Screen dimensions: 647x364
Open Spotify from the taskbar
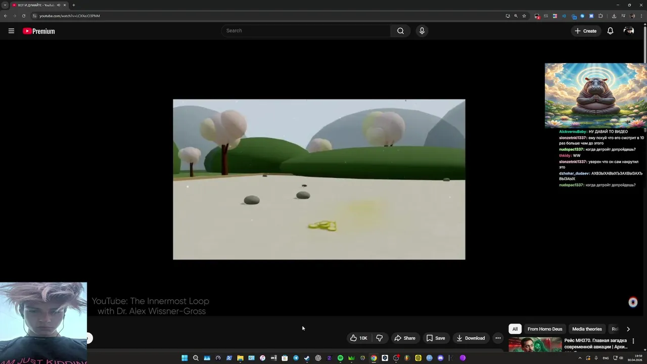[340, 358]
